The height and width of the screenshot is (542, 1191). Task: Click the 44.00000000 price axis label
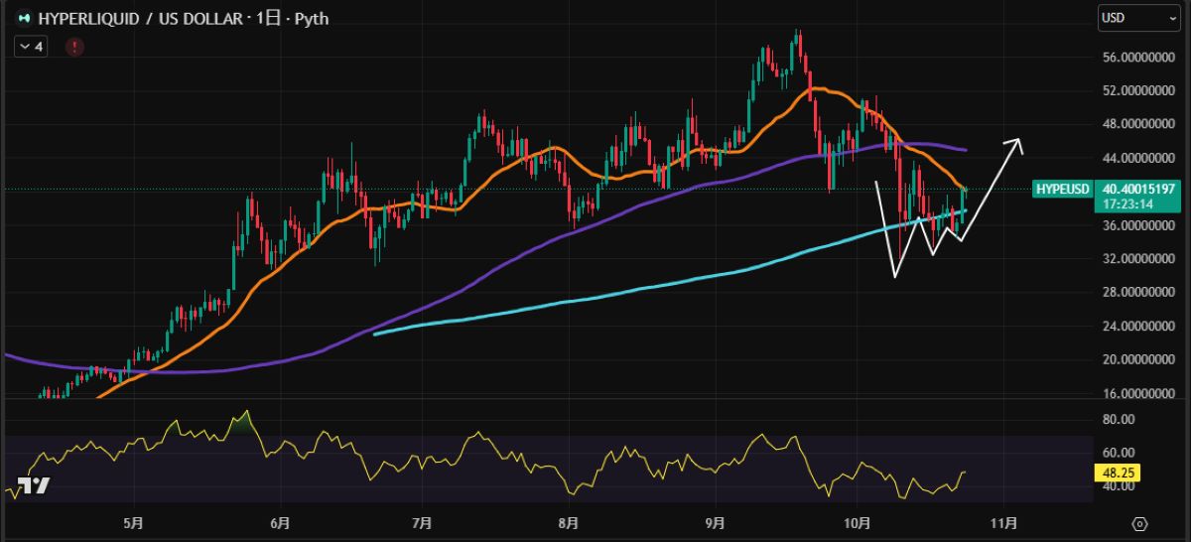pos(1138,158)
